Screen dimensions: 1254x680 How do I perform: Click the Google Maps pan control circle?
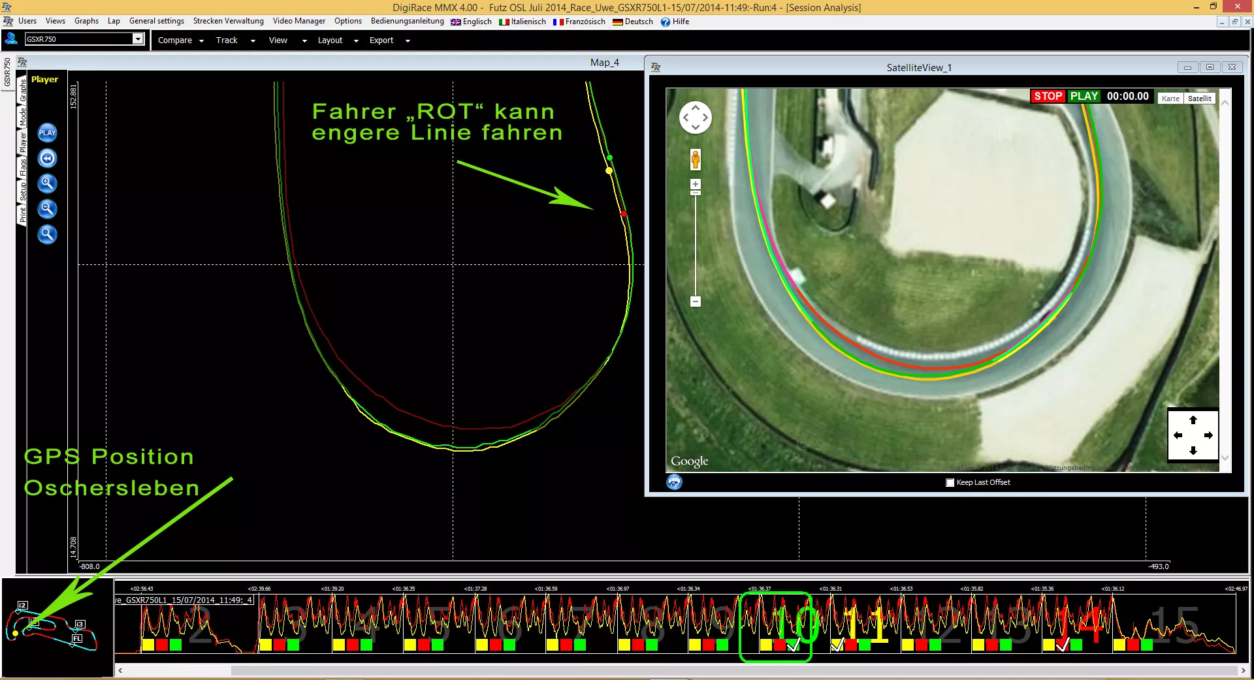pos(695,118)
